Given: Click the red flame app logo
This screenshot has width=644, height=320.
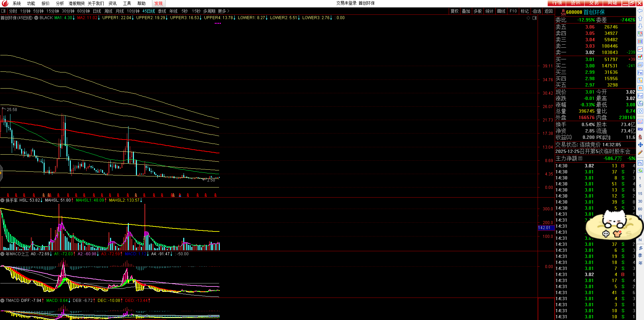Looking at the screenshot, I should [x=5, y=3].
